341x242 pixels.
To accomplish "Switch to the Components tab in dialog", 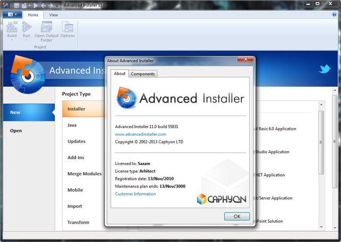I will click(143, 74).
